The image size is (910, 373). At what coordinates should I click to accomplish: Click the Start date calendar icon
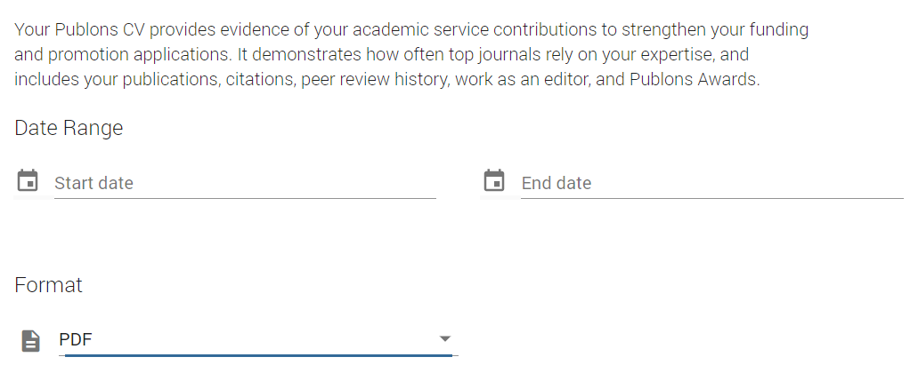[28, 180]
